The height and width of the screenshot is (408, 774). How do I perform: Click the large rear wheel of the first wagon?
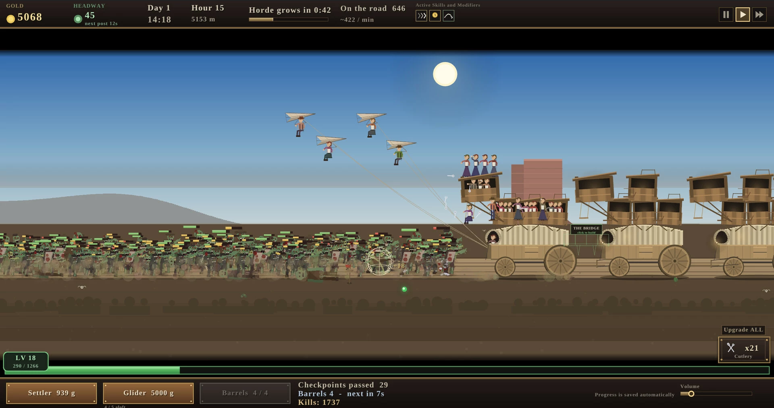coord(560,261)
